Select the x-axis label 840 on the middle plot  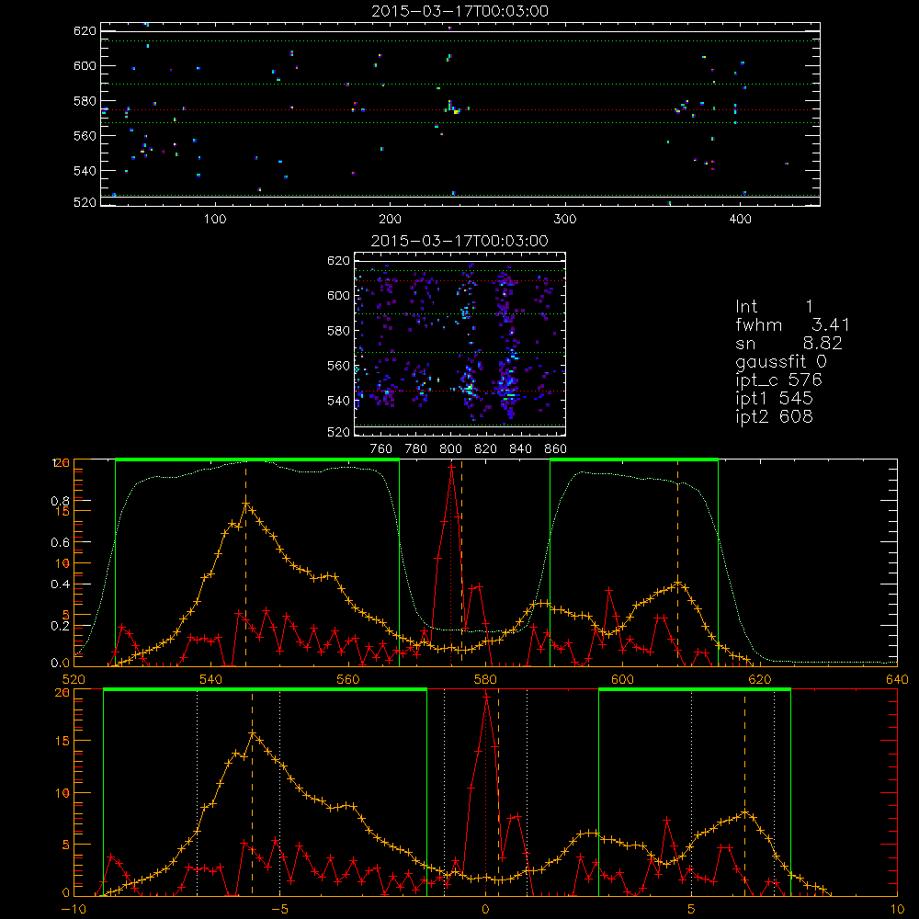coord(521,449)
